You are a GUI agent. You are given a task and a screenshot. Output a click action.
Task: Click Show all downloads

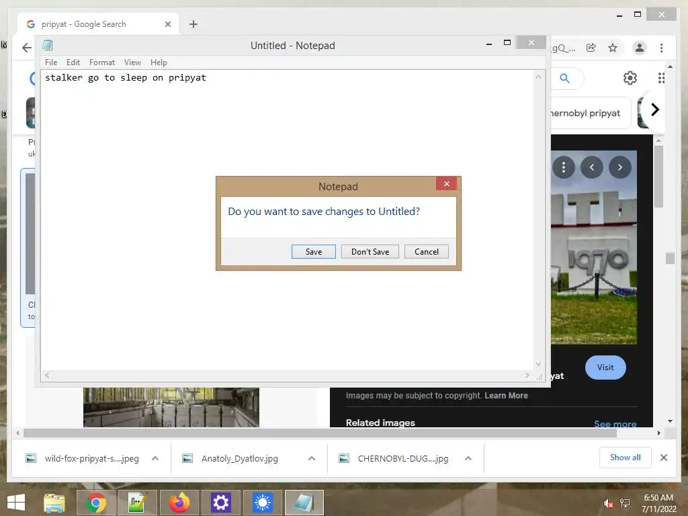(625, 457)
